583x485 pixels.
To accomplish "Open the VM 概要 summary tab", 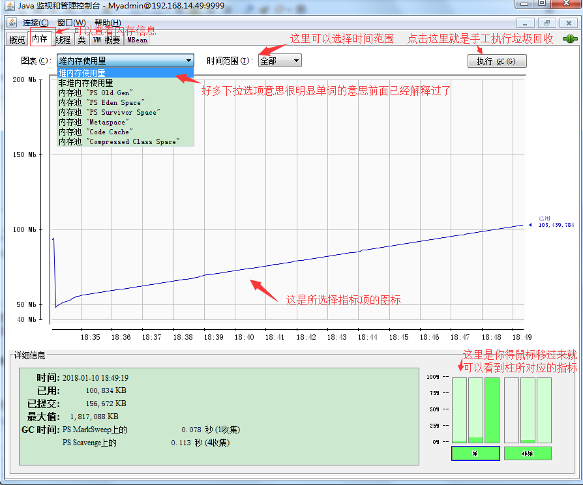I will click(106, 40).
